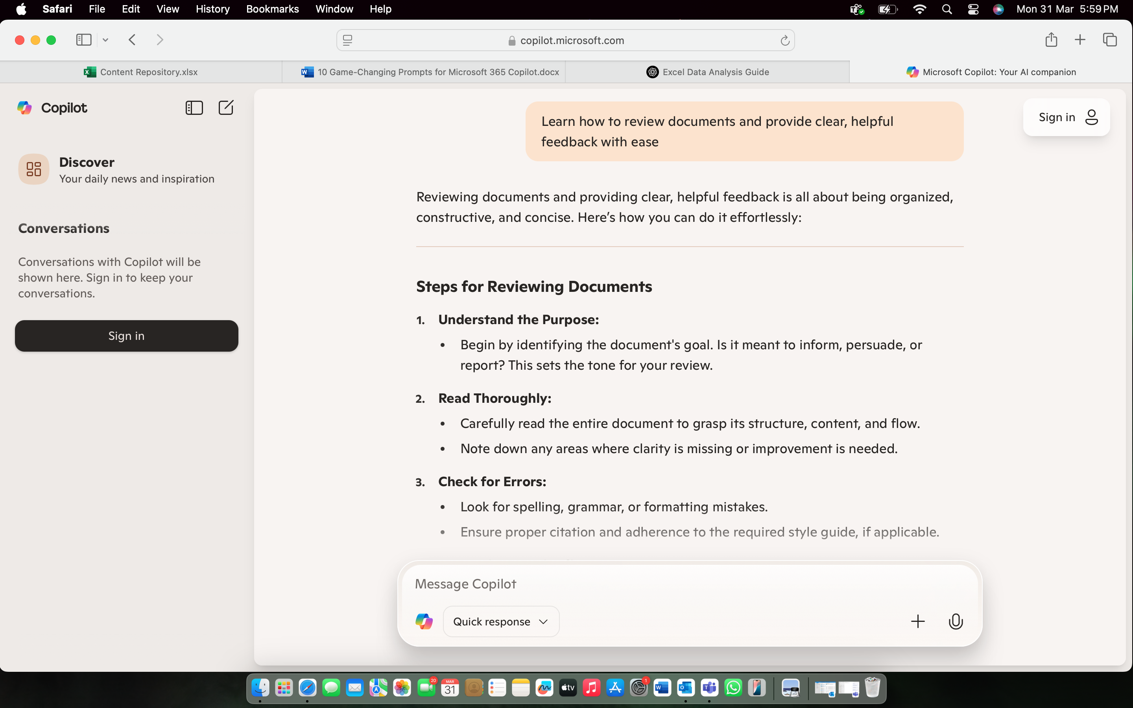Open Microsoft Teams from the Dock

(x=709, y=688)
